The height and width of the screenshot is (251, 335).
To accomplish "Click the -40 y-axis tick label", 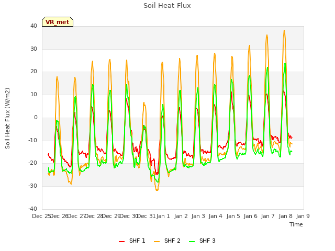I will pyautogui.click(x=33, y=209).
